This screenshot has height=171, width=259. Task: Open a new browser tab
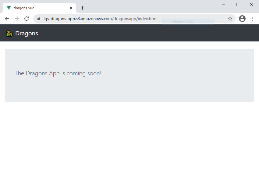82,8
